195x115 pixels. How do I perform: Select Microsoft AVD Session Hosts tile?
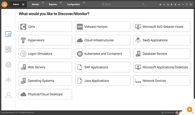click(x=162, y=27)
